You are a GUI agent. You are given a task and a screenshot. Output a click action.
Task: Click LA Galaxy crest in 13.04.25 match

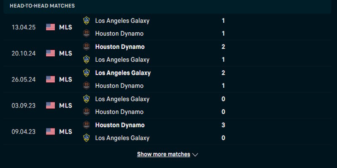click(86, 21)
